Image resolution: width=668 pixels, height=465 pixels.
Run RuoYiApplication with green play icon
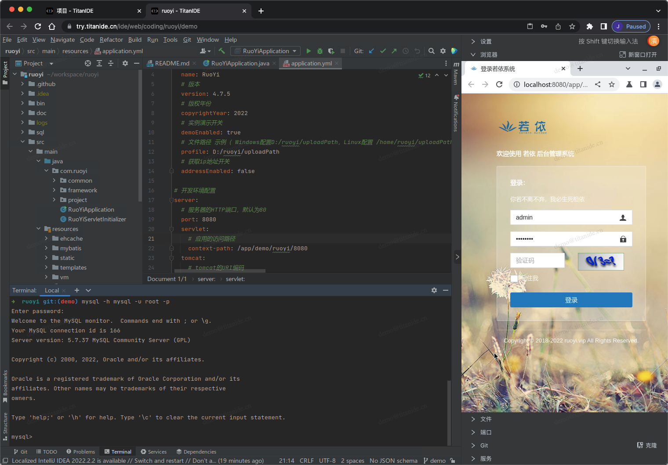(309, 51)
